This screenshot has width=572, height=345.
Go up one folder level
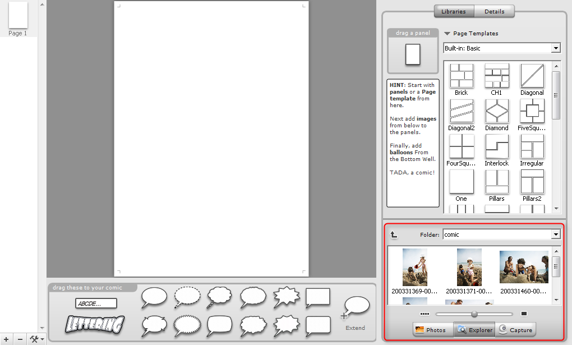pyautogui.click(x=394, y=234)
